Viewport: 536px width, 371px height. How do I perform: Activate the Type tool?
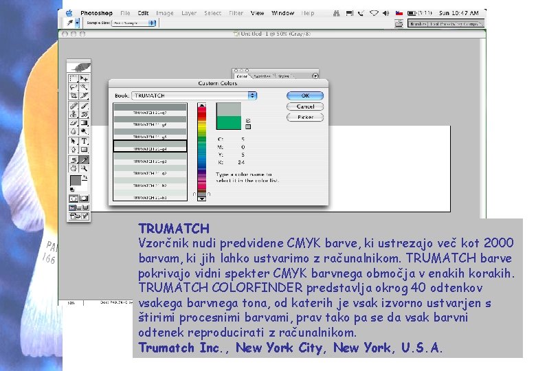(84, 141)
